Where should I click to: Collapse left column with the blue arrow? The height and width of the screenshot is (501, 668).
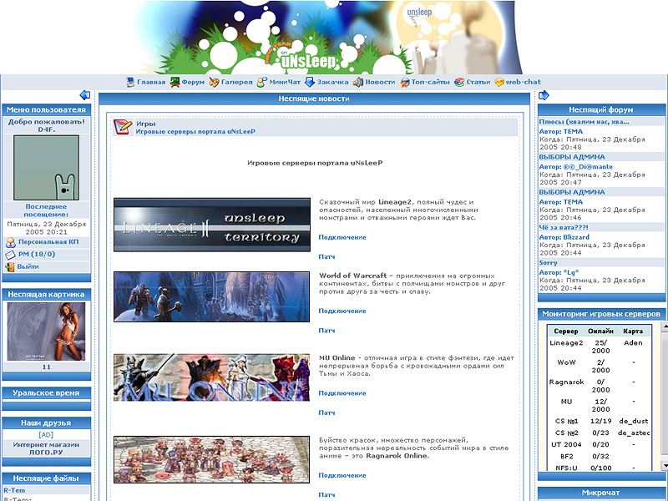click(84, 95)
